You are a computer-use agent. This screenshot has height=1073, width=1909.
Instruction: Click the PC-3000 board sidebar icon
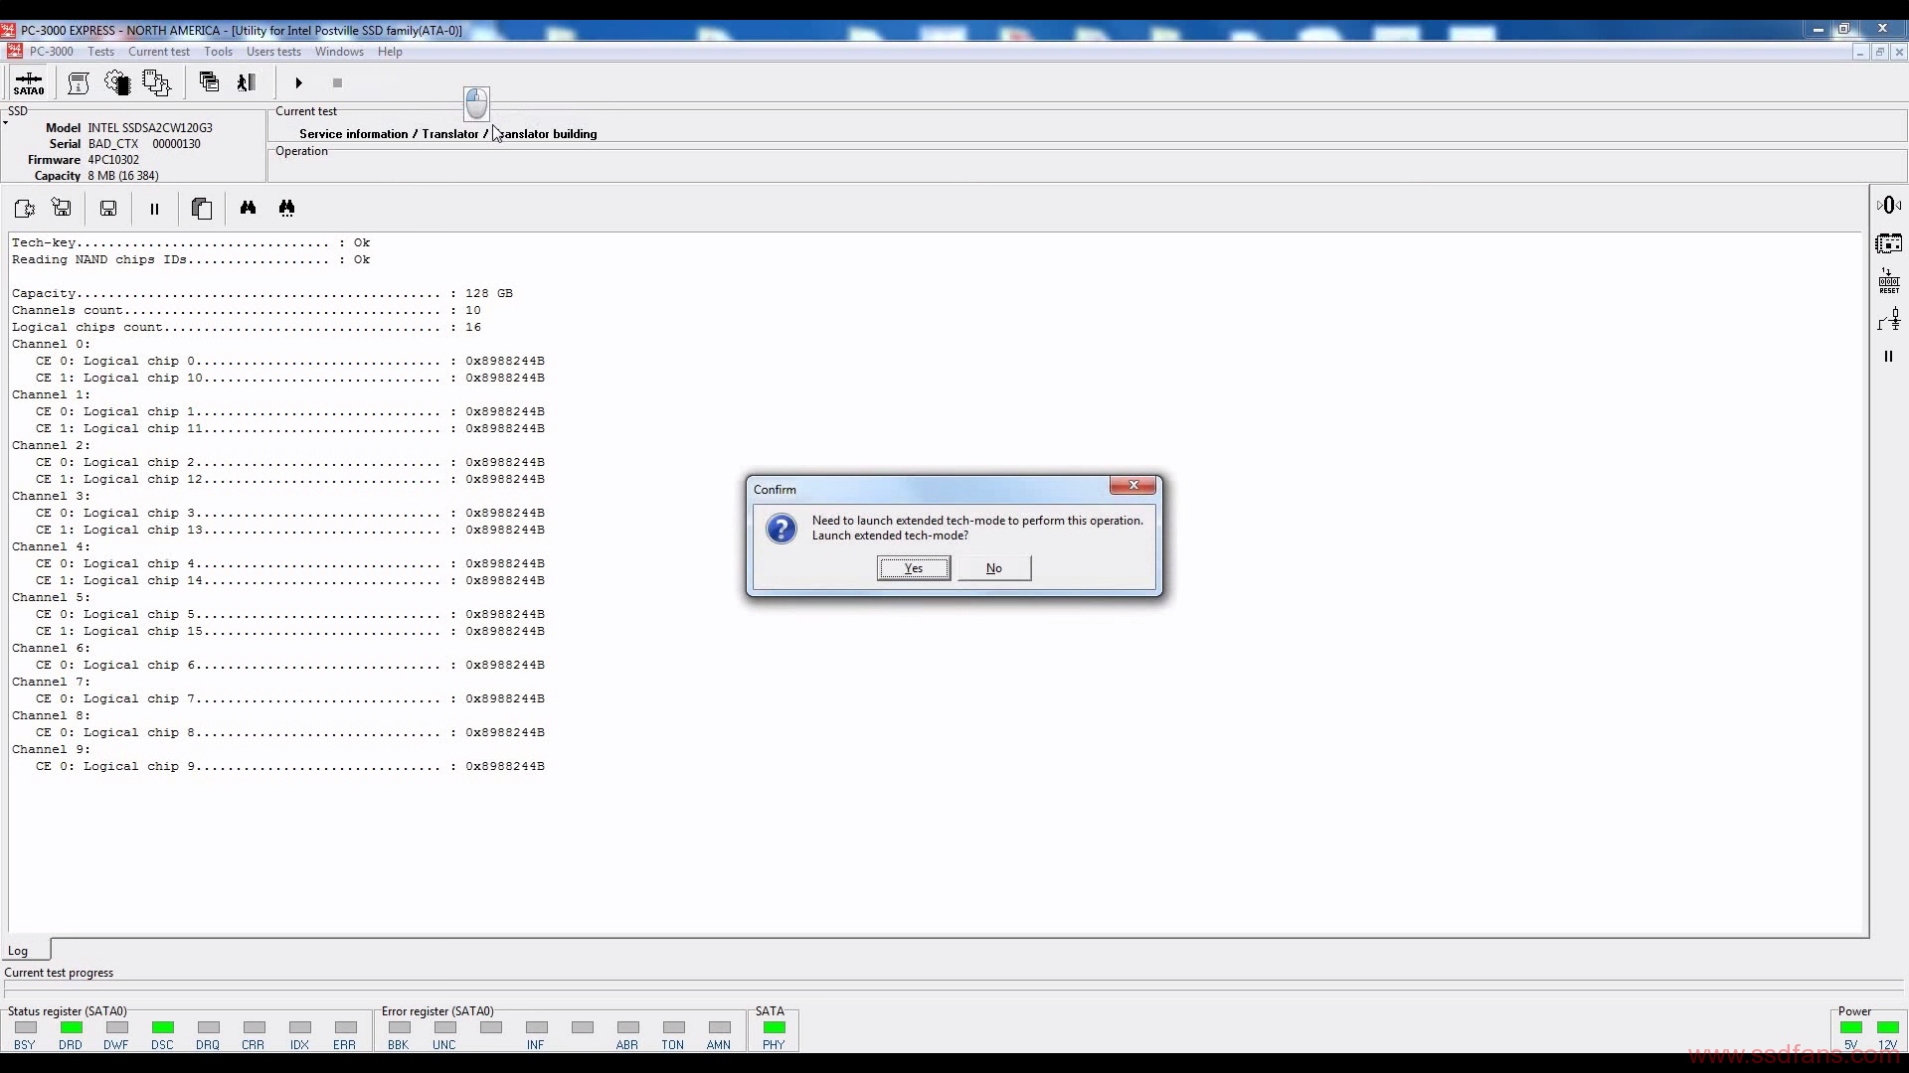point(1889,243)
